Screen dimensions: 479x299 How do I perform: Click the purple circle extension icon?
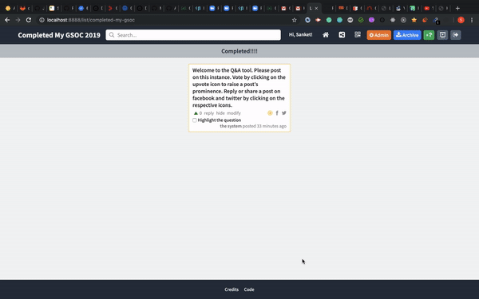(x=371, y=20)
